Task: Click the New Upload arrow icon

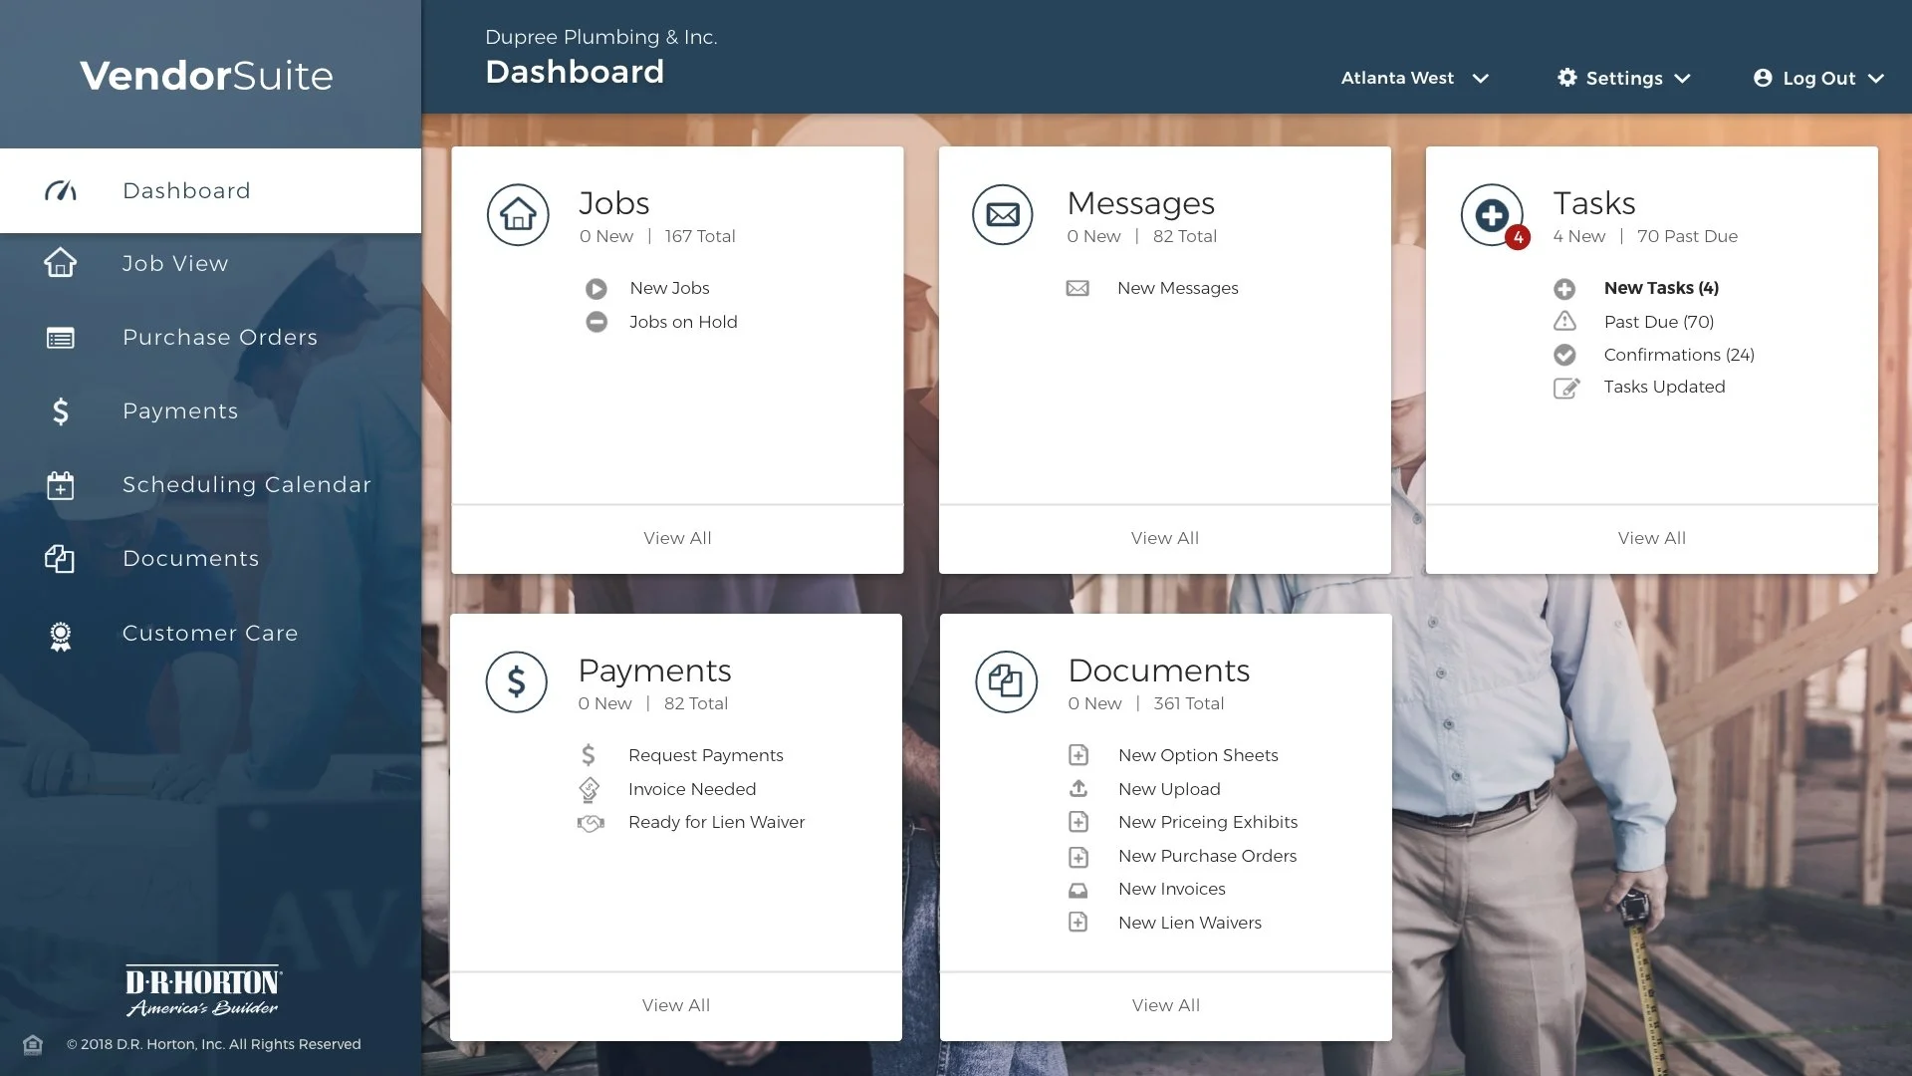Action: pos(1077,788)
